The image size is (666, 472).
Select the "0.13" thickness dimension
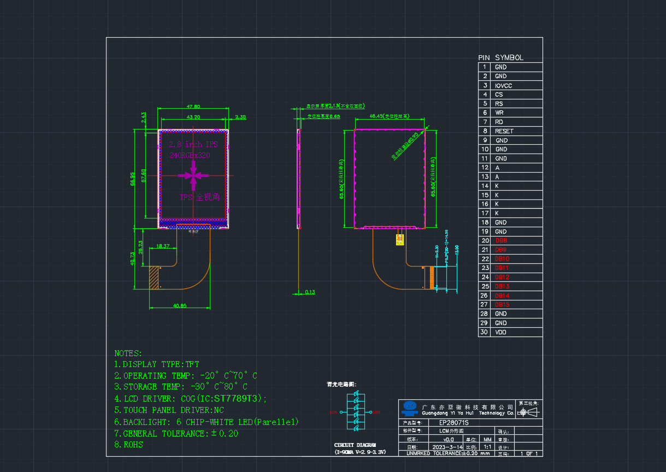[x=310, y=292]
